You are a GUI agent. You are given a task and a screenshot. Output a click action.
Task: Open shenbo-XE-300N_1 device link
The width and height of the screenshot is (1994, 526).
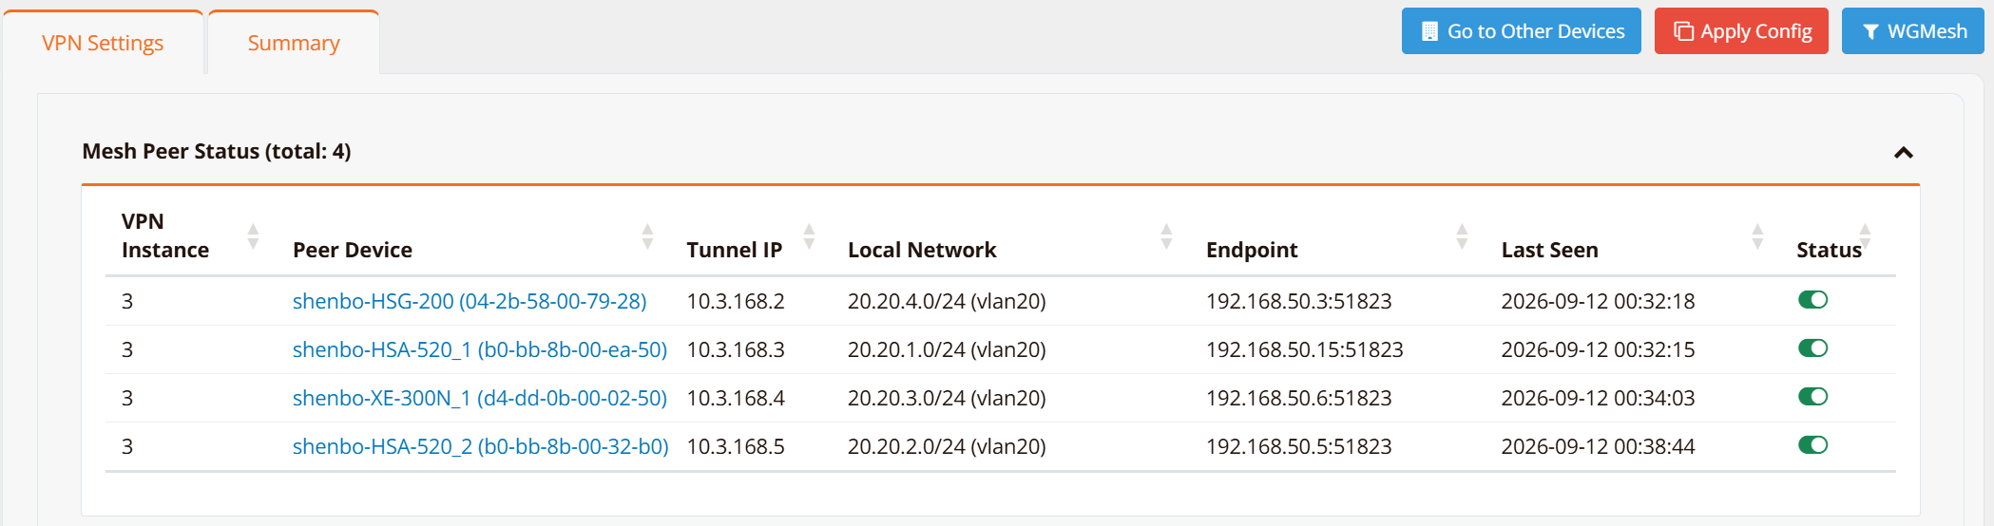coord(480,398)
